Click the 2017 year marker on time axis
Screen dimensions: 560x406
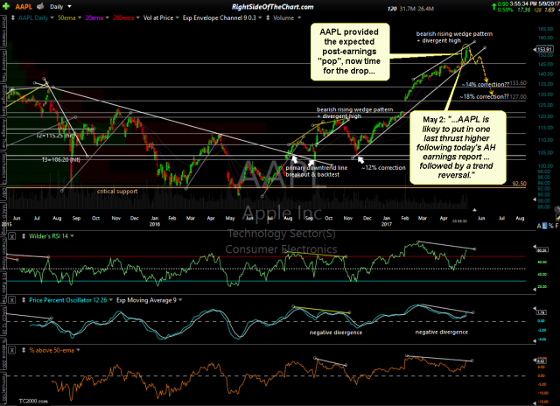coord(387,224)
